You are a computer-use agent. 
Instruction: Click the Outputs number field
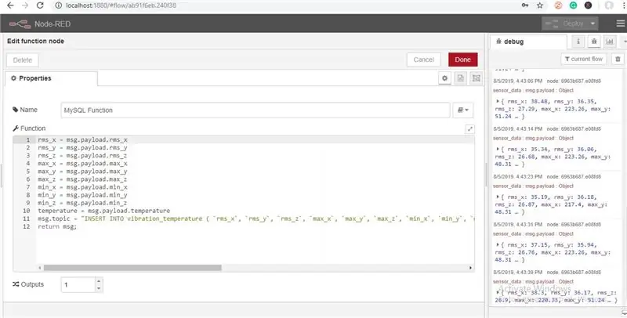point(78,285)
